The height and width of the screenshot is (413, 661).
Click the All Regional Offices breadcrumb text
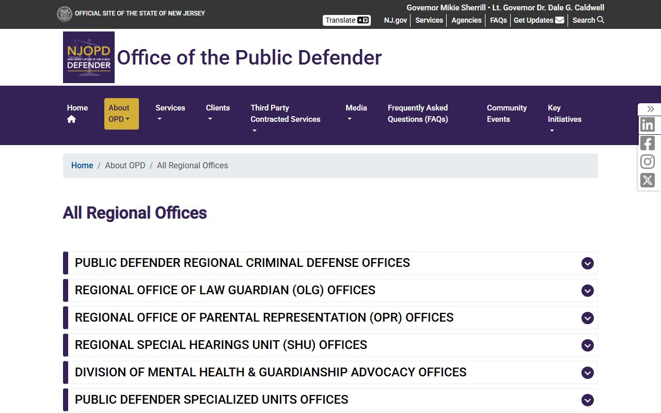tap(193, 166)
